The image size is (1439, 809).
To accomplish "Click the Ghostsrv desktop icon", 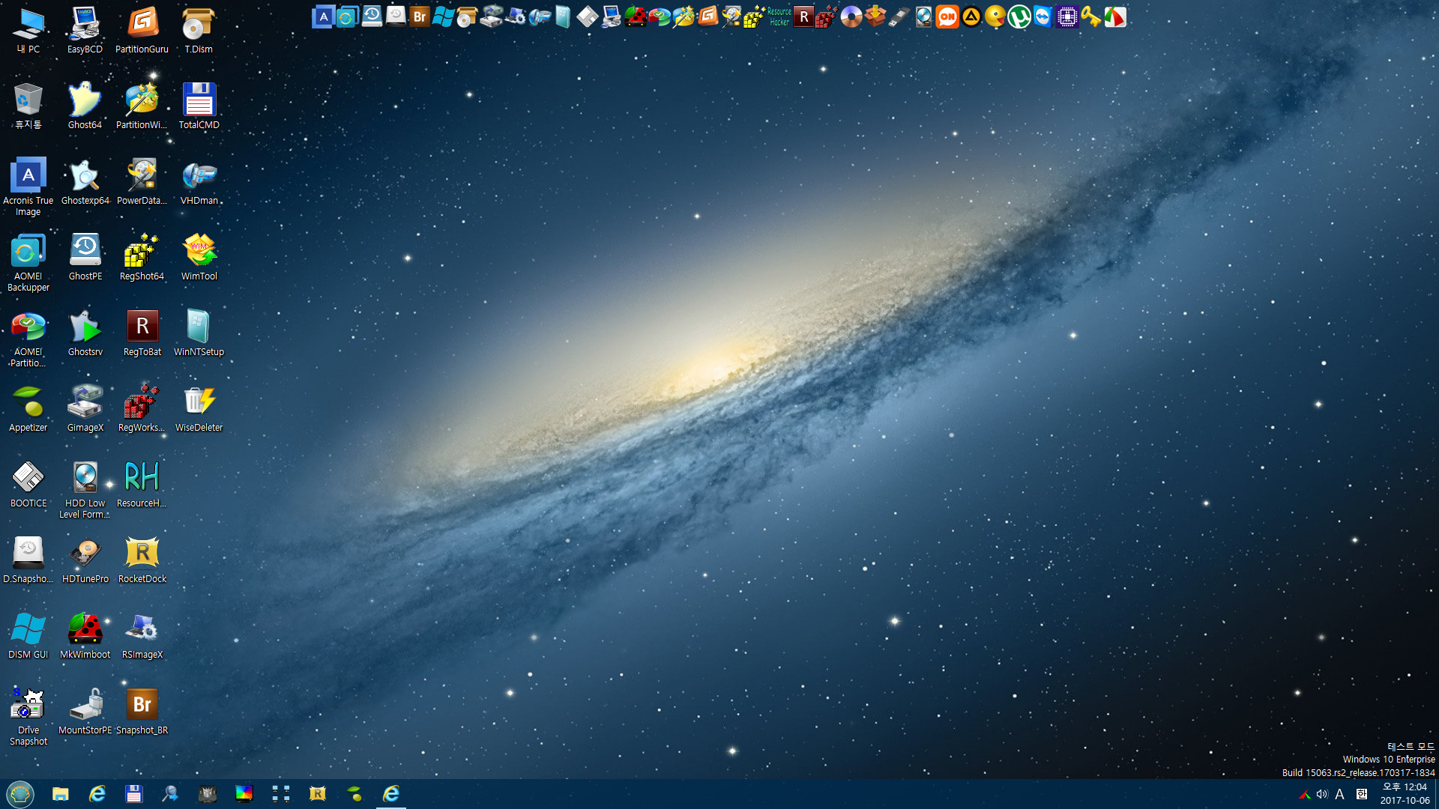I will [85, 333].
